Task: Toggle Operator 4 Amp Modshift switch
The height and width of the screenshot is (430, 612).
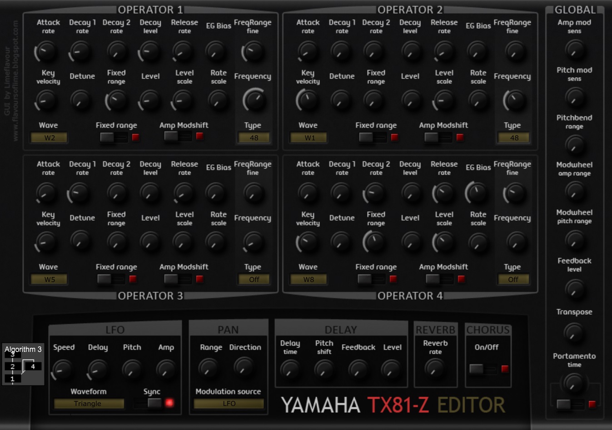Action: point(439,279)
